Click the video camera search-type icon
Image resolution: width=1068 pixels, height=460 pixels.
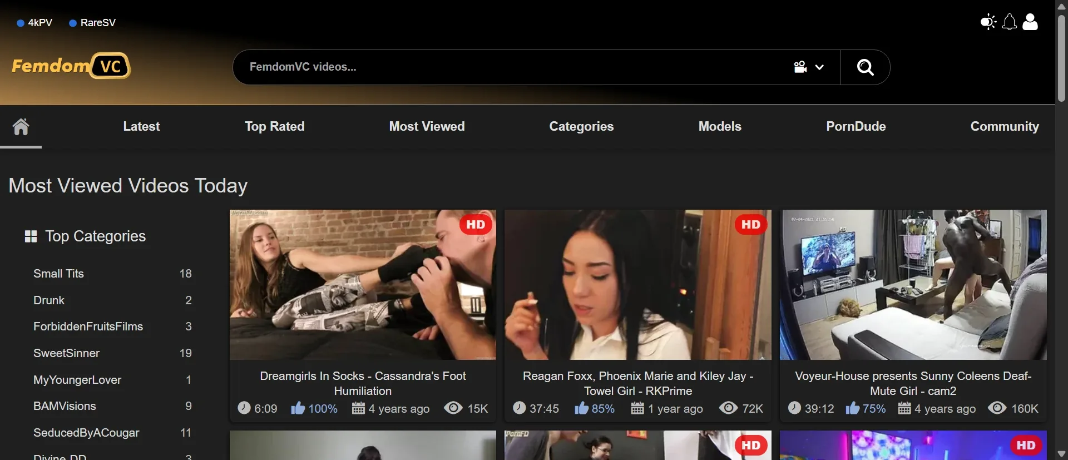pyautogui.click(x=800, y=67)
